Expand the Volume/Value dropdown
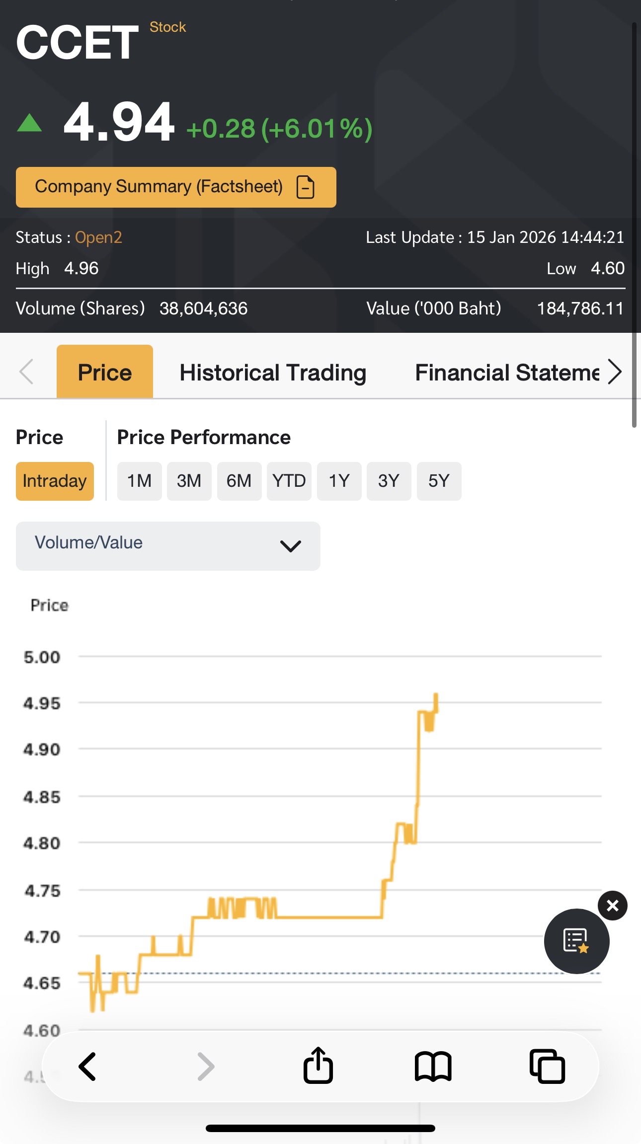Screen dimensions: 641x1144 168,545
